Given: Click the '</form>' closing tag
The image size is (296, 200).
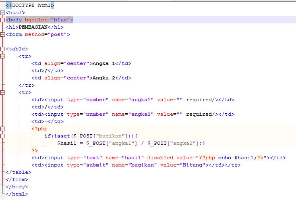Looking at the screenshot, I should click(17, 179).
